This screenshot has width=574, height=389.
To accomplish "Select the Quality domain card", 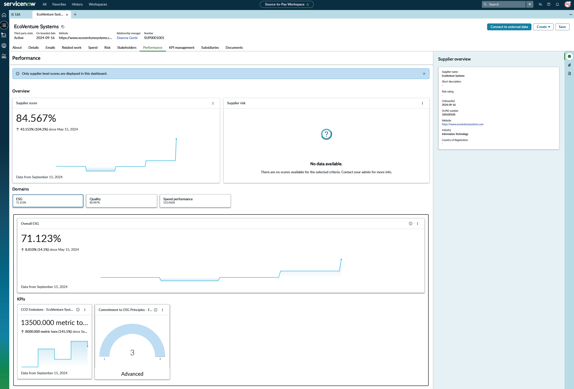I will point(121,201).
